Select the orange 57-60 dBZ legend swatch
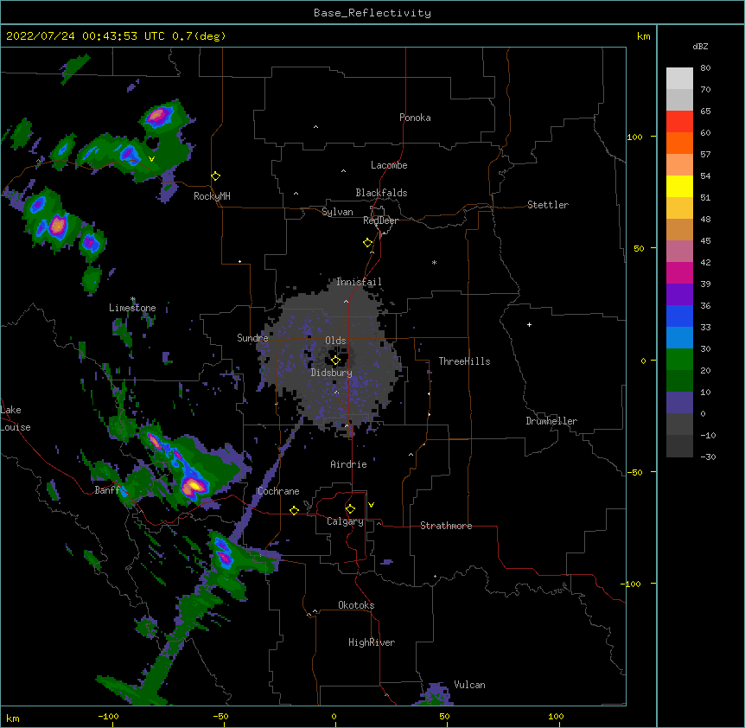The width and height of the screenshot is (745, 728). pos(679,143)
